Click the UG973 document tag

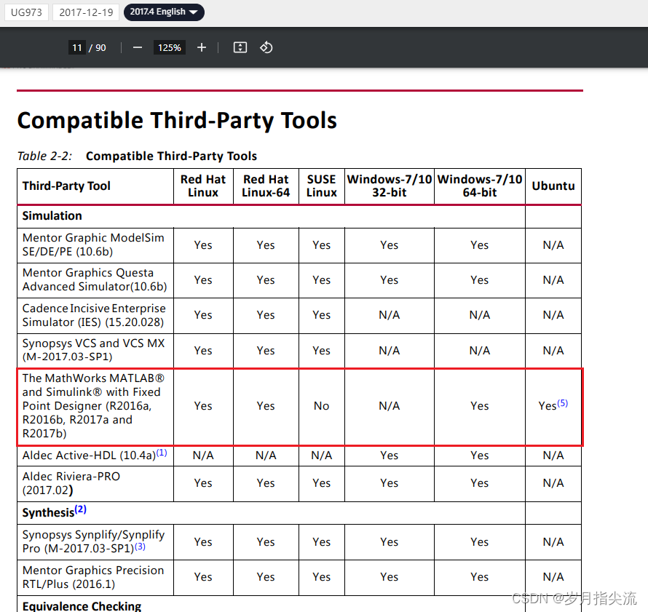pos(26,12)
